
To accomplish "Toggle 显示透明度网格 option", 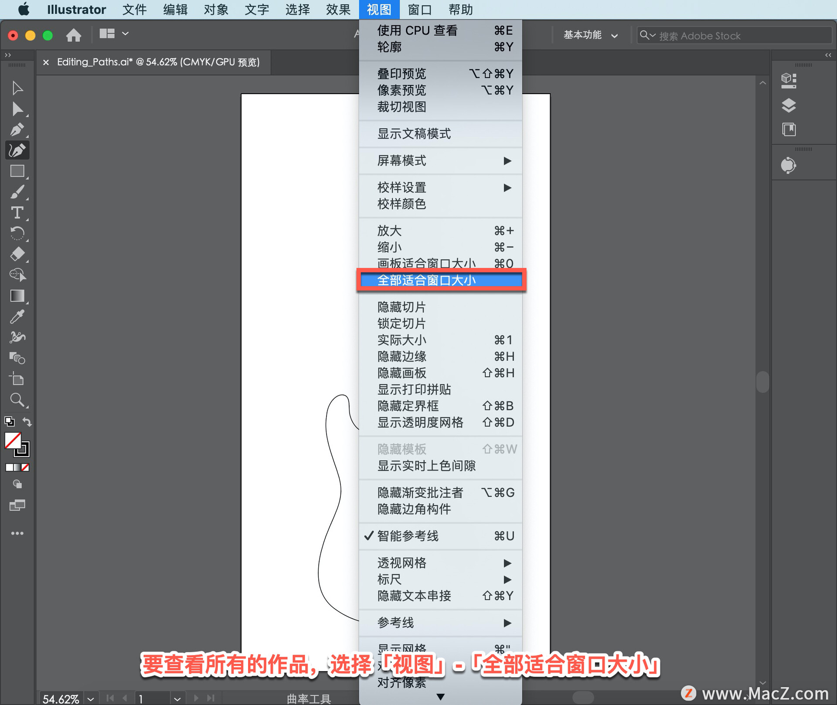I will [x=440, y=422].
